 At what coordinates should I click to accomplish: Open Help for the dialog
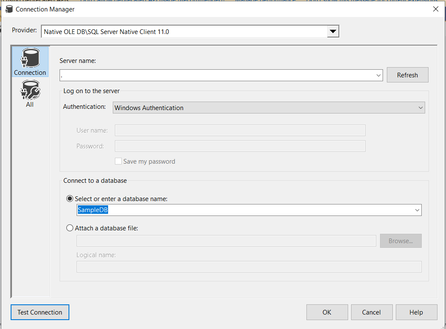(x=416, y=312)
